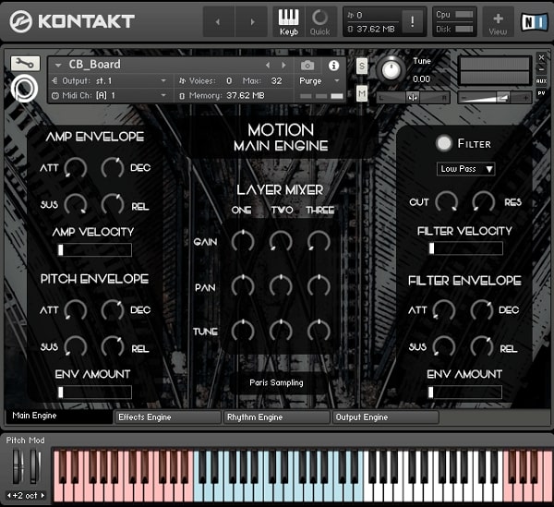Click the Kontakt logo
The height and width of the screenshot is (507, 554).
72,21
